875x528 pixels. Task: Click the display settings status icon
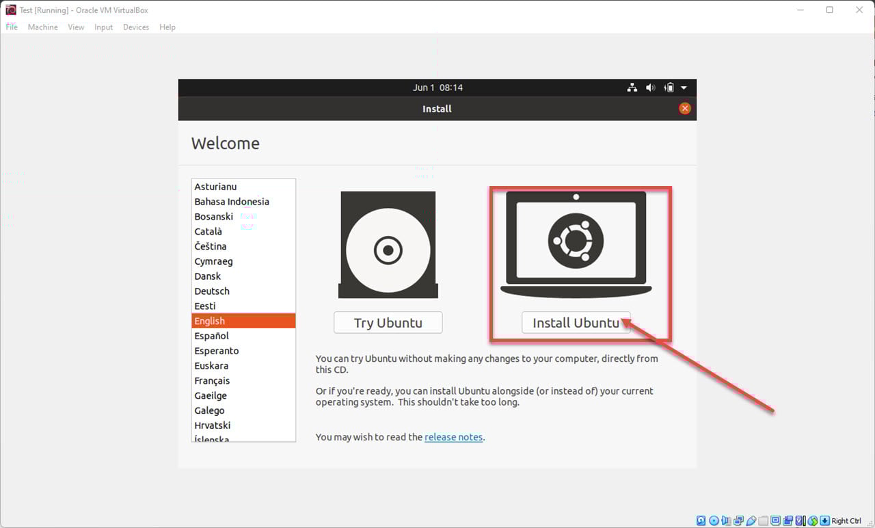pos(775,520)
